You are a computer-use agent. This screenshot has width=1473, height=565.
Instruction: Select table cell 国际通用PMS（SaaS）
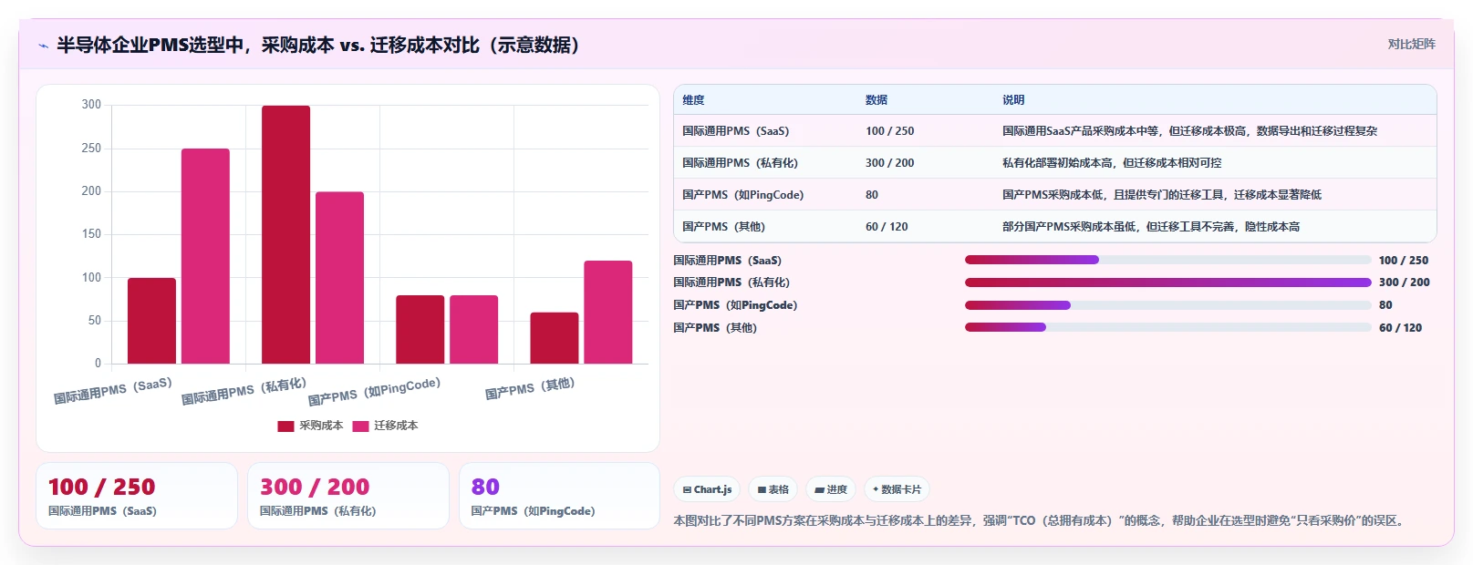click(736, 130)
